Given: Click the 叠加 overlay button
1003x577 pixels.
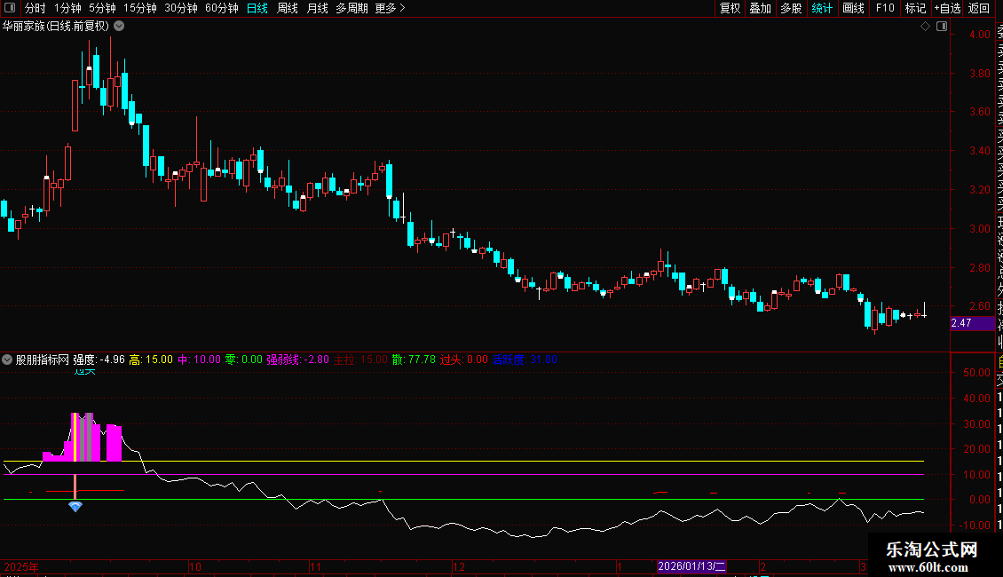Looking at the screenshot, I should point(761,8).
